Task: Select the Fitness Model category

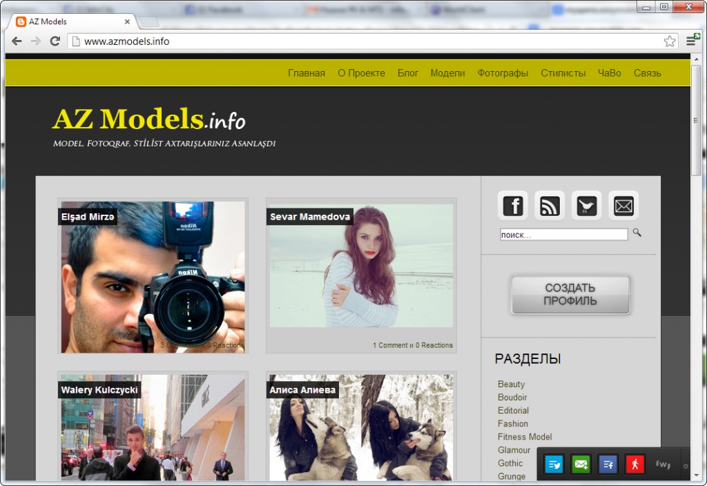Action: (525, 436)
